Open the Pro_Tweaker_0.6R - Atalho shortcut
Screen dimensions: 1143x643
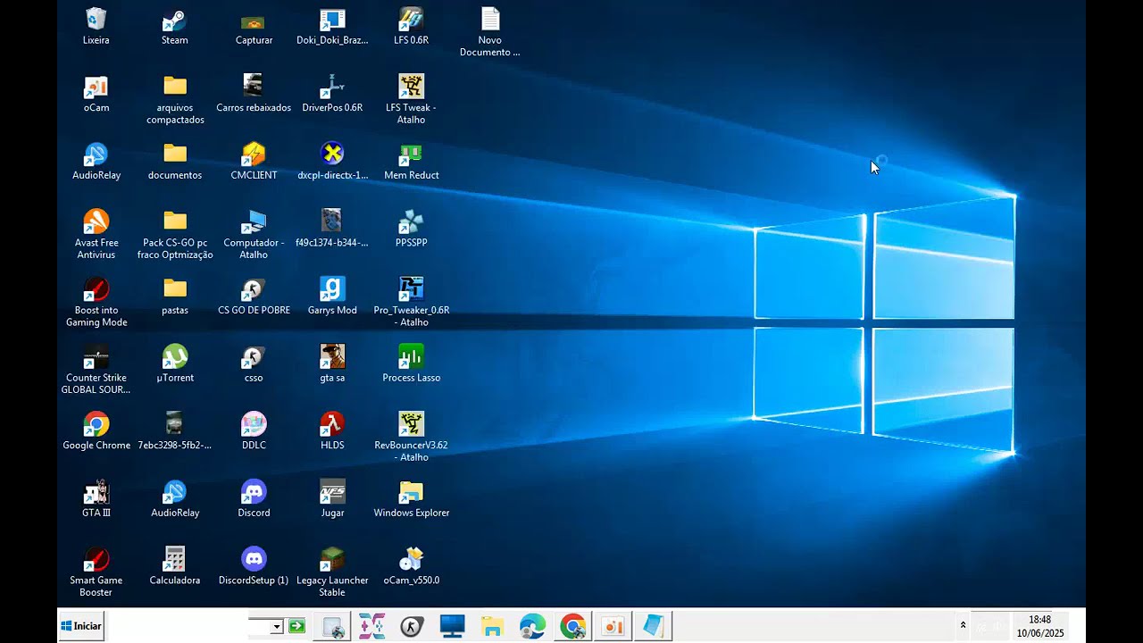[x=411, y=302]
